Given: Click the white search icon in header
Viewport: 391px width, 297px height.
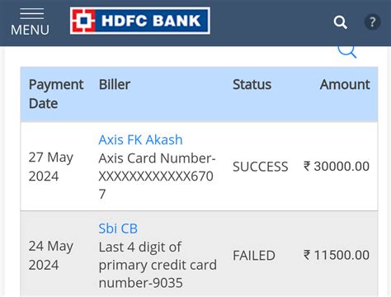Looking at the screenshot, I should tap(341, 22).
